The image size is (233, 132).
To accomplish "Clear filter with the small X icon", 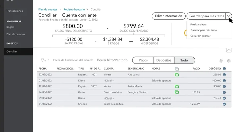I will [49, 60].
